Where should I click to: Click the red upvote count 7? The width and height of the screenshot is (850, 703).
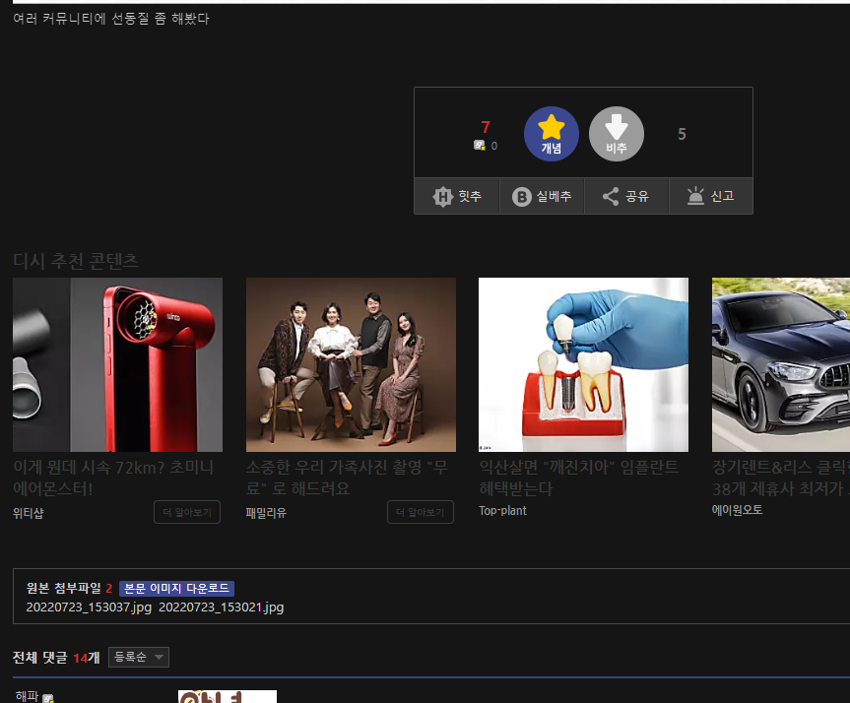pos(486,127)
